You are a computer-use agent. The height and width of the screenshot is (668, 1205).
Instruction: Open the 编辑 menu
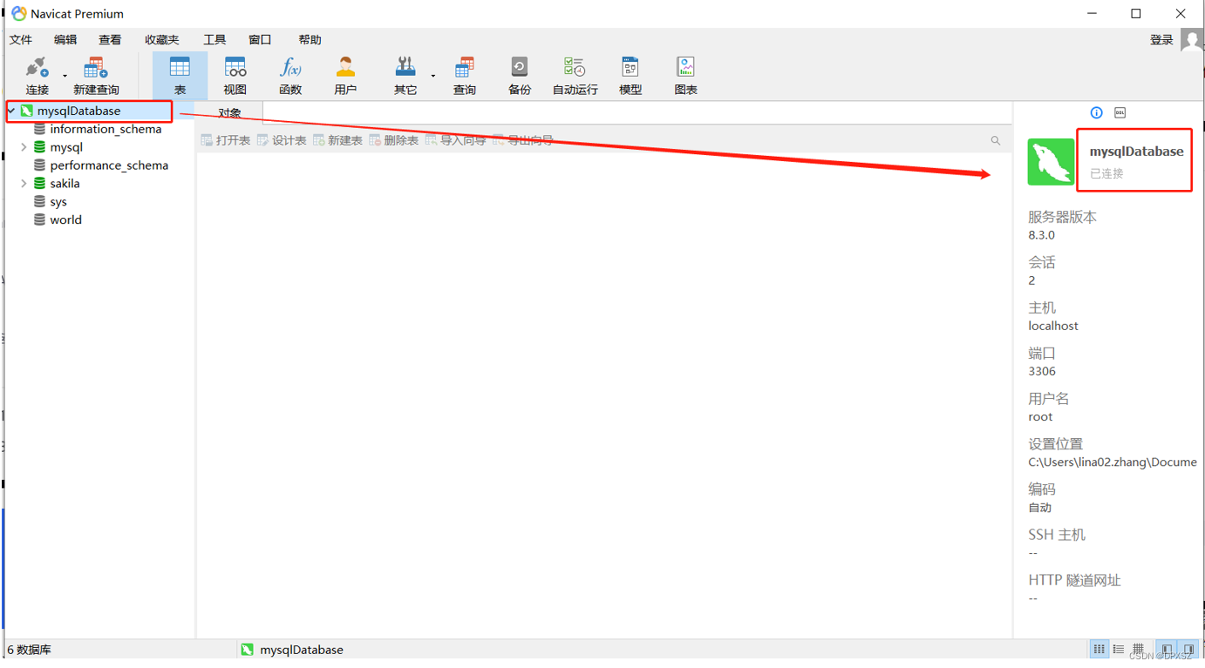point(65,40)
